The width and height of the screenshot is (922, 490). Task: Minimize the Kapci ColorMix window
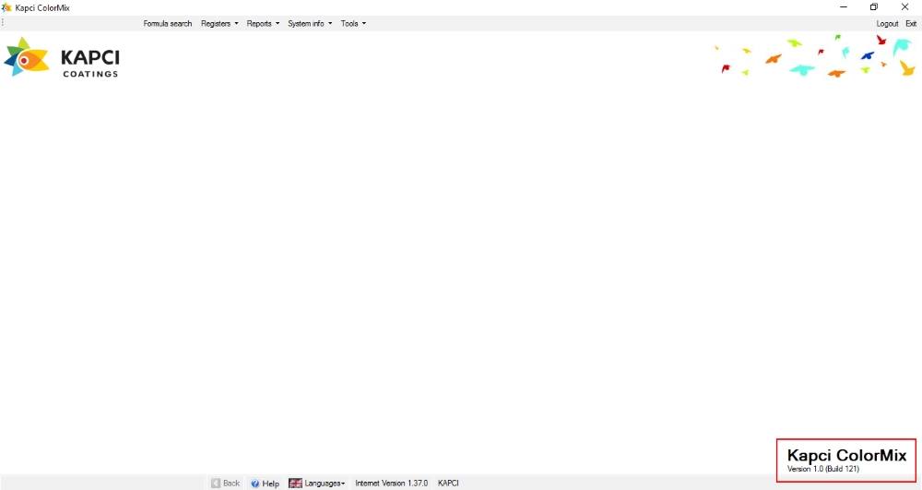(844, 7)
